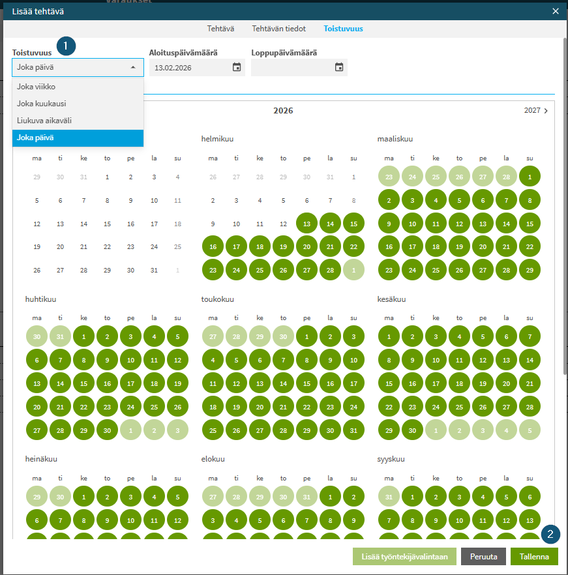Go to next year 2027
Viewport: 568px width, 575px height.
tap(535, 110)
